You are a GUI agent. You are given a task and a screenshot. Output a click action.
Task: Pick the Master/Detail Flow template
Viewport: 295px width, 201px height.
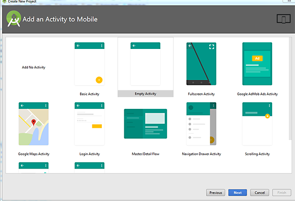145,124
